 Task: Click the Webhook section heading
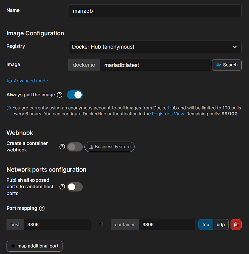(x=20, y=133)
